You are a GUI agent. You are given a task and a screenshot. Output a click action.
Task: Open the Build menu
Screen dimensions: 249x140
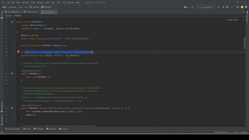47,2
